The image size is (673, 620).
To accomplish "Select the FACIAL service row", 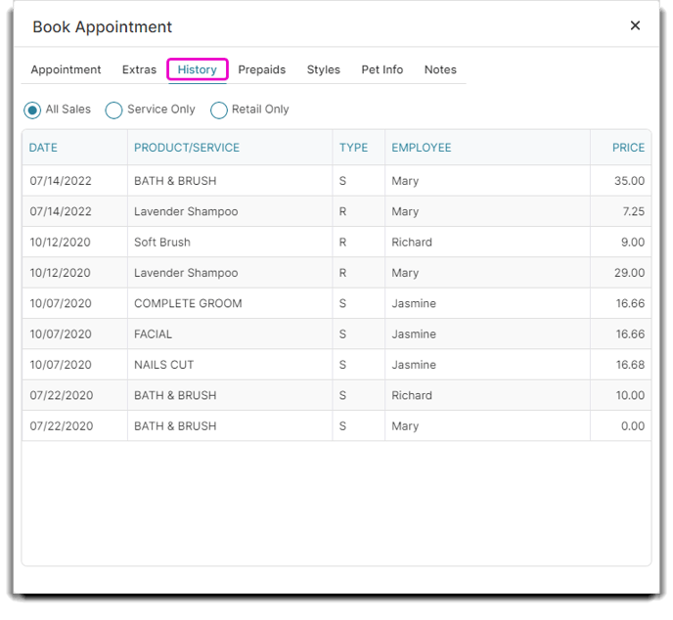I will point(336,333).
